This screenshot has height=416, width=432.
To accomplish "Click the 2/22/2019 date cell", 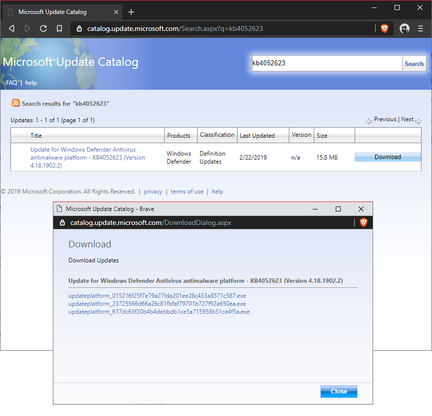I will [253, 157].
